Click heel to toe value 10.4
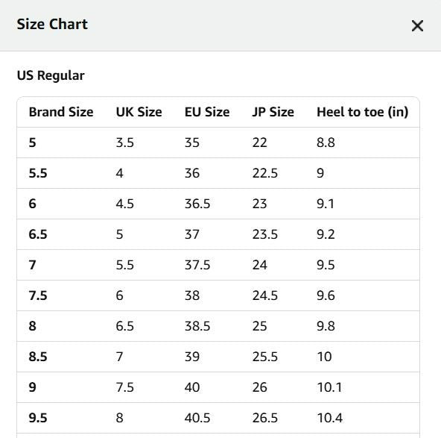Screen dimensions: 441x438 coord(330,418)
